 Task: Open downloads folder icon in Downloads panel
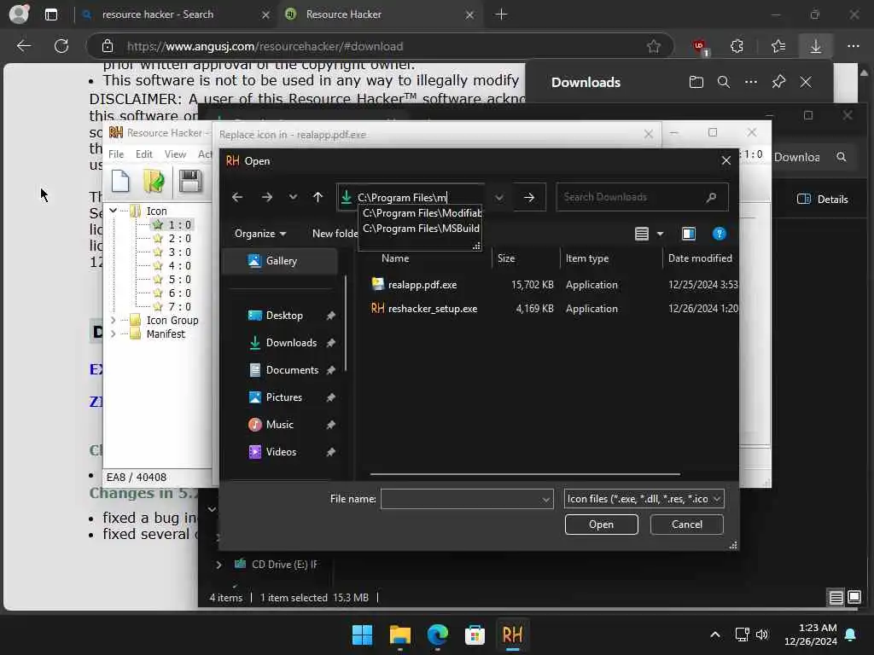[696, 83]
